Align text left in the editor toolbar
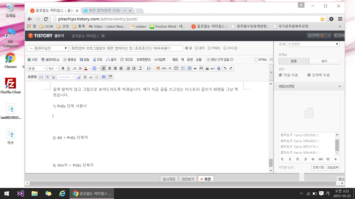The width and height of the screenshot is (355, 199). click(104, 68)
